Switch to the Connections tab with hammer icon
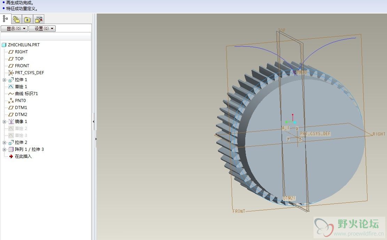Image resolution: width=387 pixels, height=240 pixels. pyautogui.click(x=39, y=19)
